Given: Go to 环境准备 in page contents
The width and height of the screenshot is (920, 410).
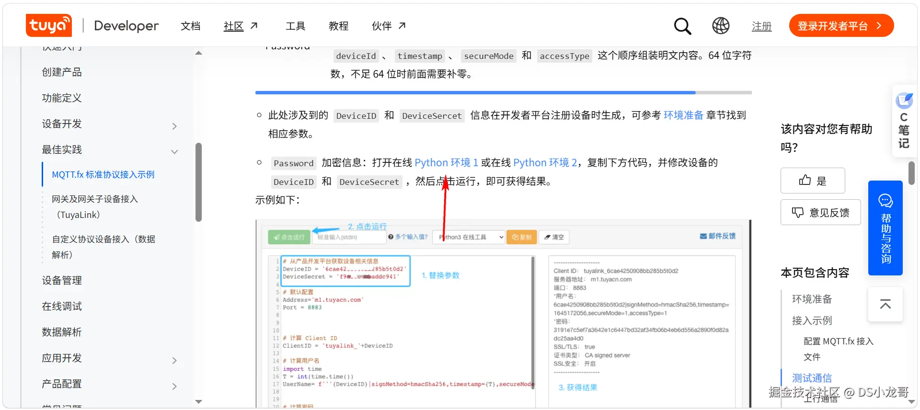Looking at the screenshot, I should pyautogui.click(x=812, y=299).
